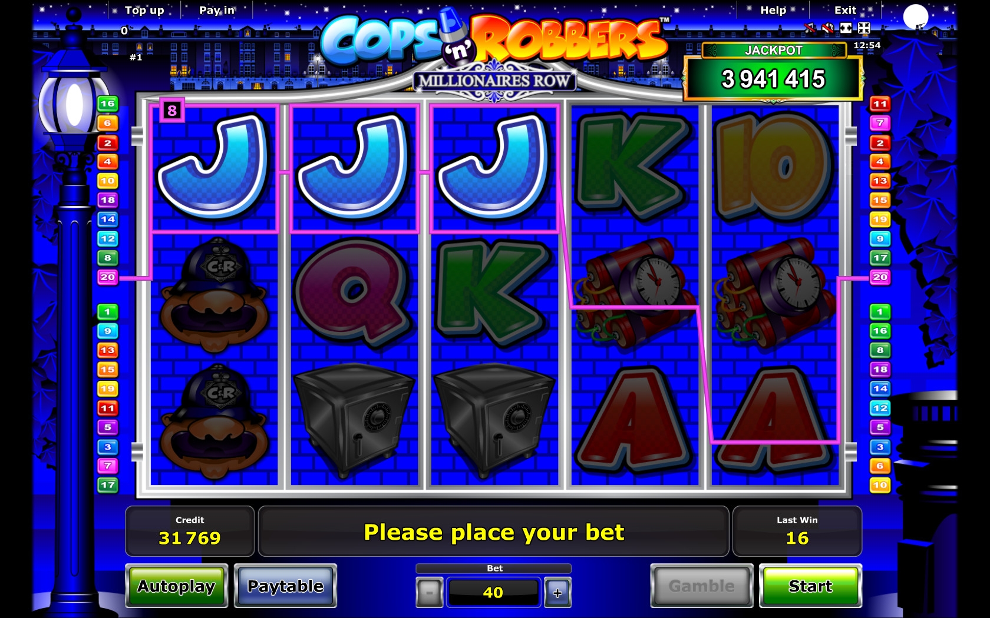The width and height of the screenshot is (990, 618).
Task: Open the Top up menu
Action: click(144, 10)
